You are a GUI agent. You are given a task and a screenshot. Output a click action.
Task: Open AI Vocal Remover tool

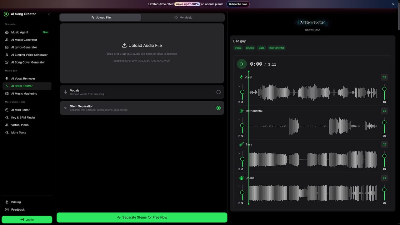pyautogui.click(x=27, y=78)
